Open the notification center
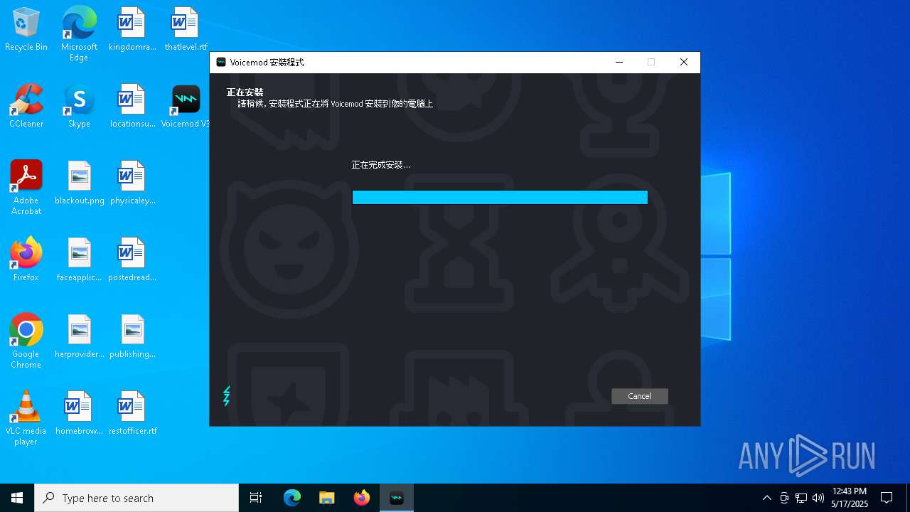Viewport: 910px width, 512px height. pyautogui.click(x=887, y=498)
